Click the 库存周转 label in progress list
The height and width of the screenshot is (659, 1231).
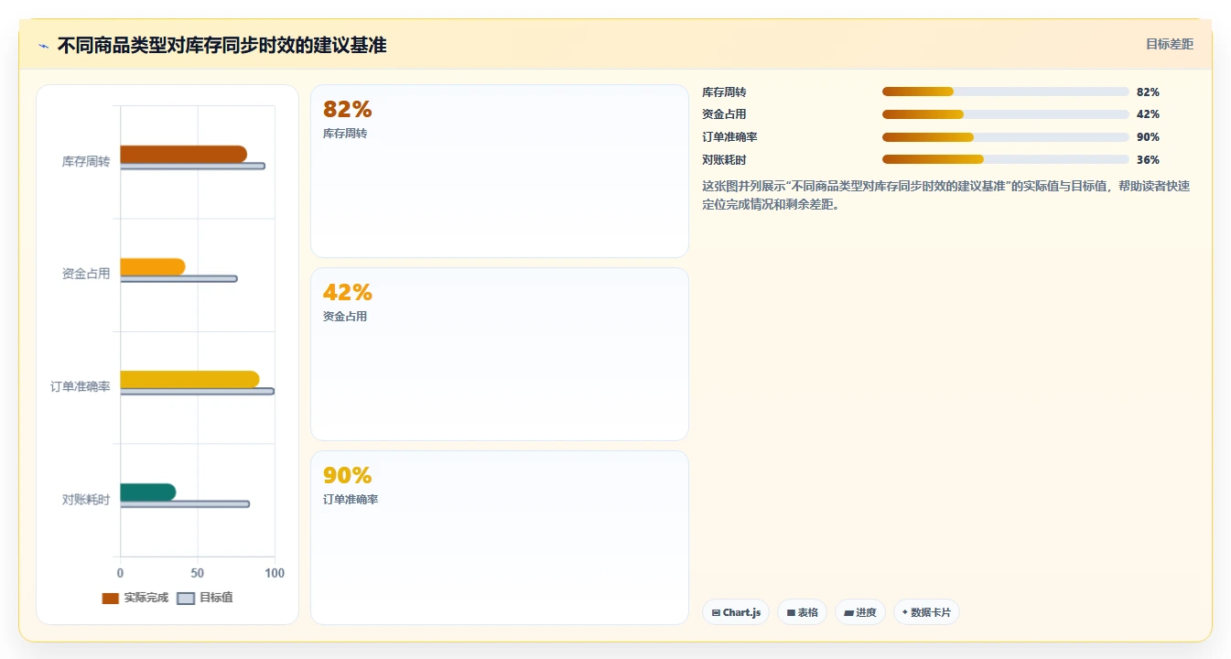(x=724, y=92)
